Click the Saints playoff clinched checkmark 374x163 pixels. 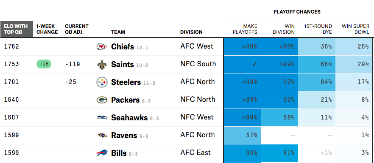point(255,64)
